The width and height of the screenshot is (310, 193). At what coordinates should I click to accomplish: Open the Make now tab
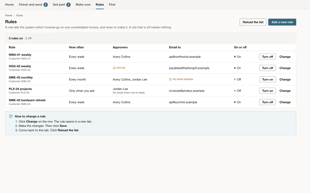[83, 5]
